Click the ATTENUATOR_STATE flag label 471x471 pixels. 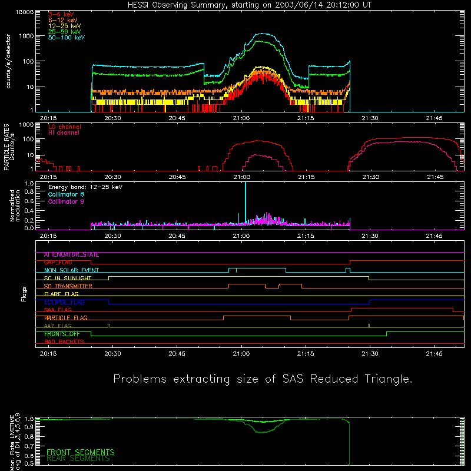tap(71, 255)
